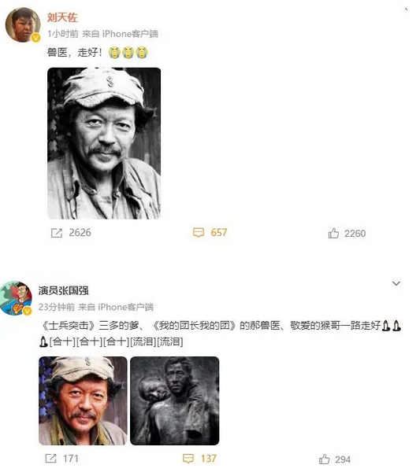The image size is (420, 476).
Task: Click 演员张国强 cartoon avatar
Action: [x=16, y=298]
